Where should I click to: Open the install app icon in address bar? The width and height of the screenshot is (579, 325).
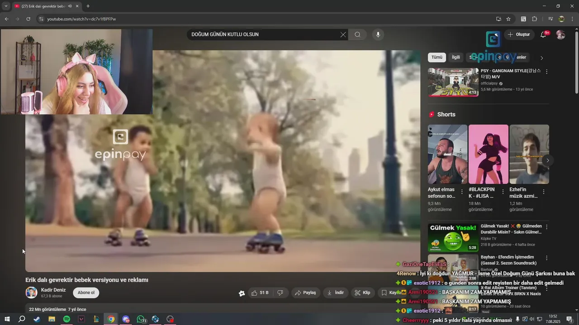pyautogui.click(x=498, y=19)
